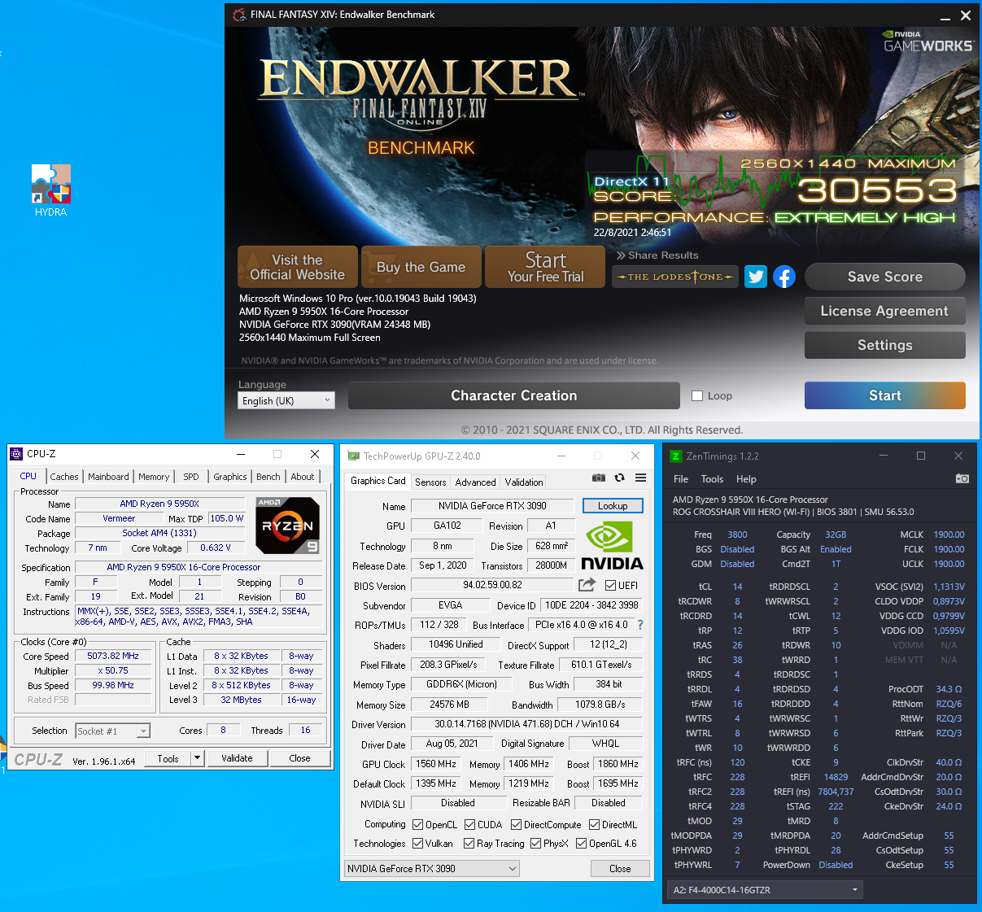Capture ZenTimings screenshot via camera icon
The width and height of the screenshot is (982, 912).
962,478
